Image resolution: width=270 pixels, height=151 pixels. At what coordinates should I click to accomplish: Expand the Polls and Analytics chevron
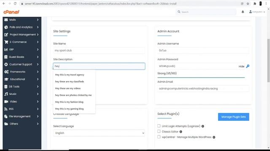tap(38, 27)
